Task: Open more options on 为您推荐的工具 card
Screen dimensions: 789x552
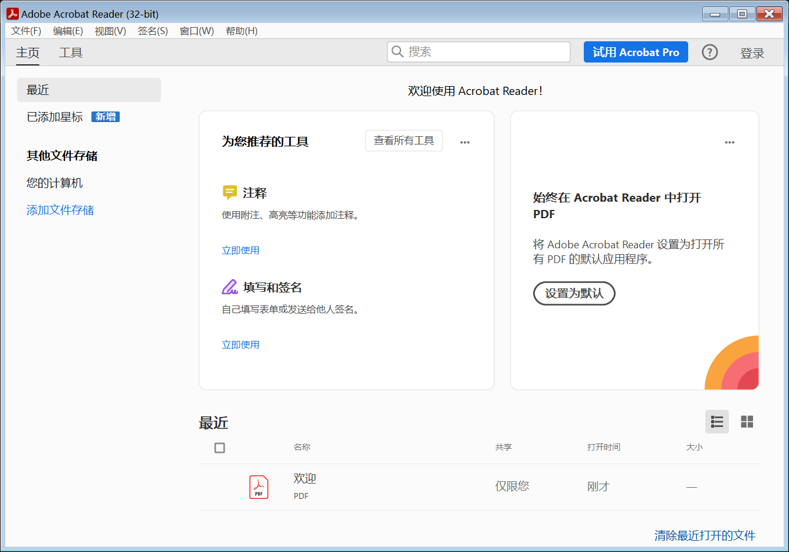Action: pyautogui.click(x=465, y=142)
